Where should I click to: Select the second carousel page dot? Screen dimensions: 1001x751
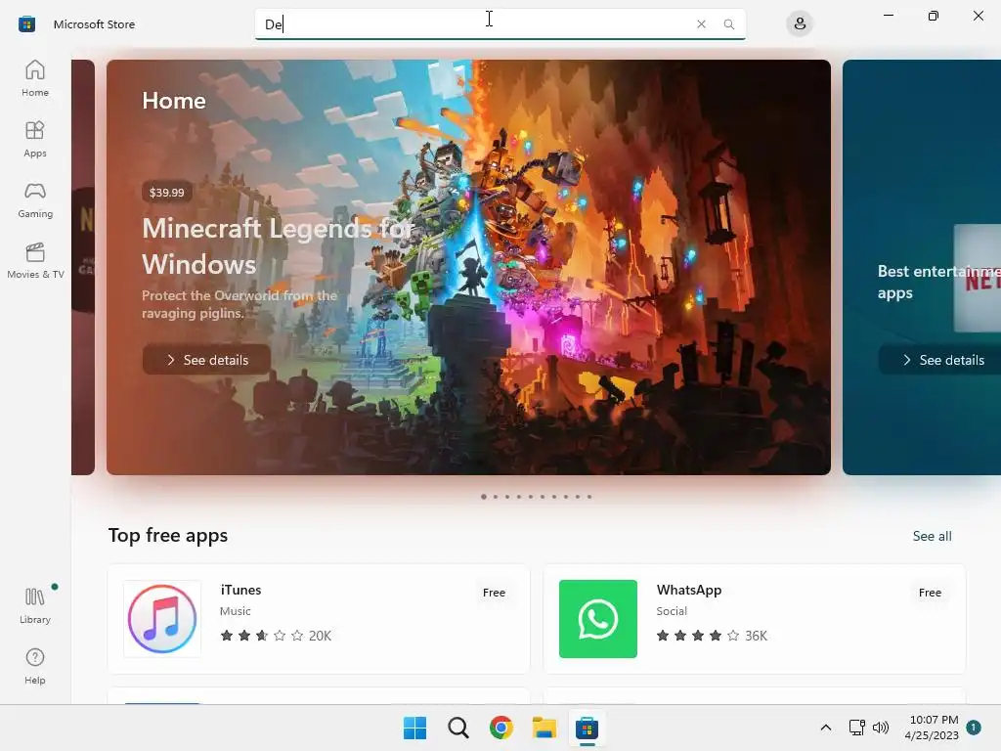pyautogui.click(x=496, y=496)
